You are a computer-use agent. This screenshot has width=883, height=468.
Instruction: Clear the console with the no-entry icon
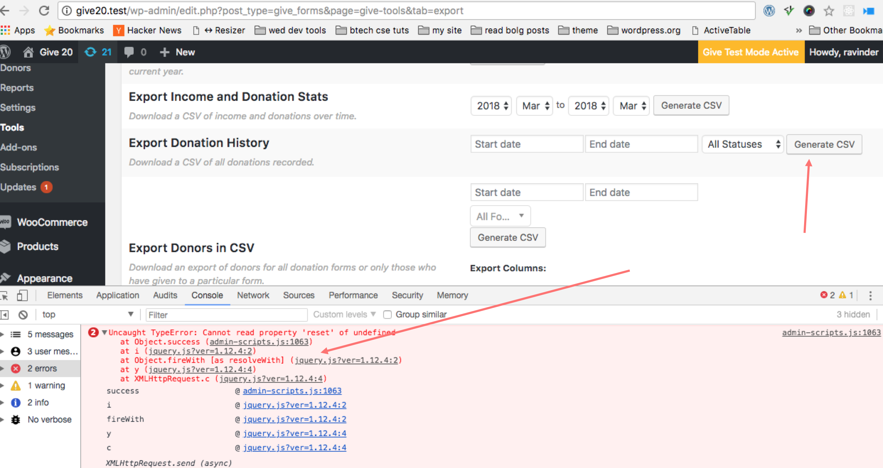pyautogui.click(x=23, y=314)
